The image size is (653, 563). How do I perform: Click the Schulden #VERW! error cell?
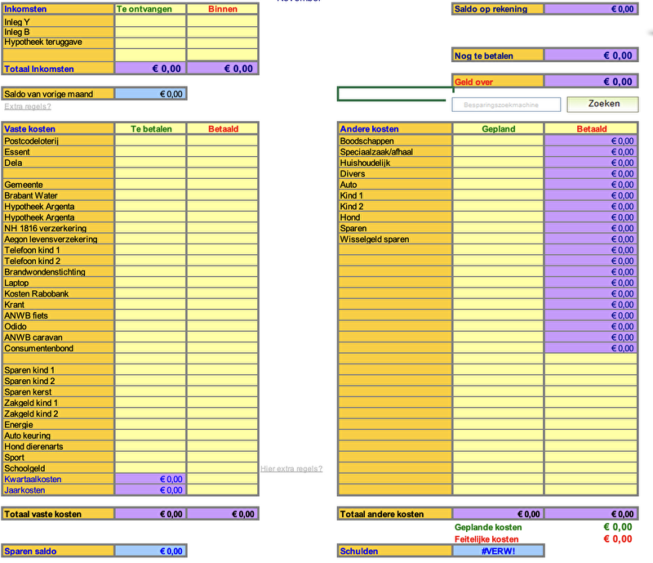[x=498, y=552]
